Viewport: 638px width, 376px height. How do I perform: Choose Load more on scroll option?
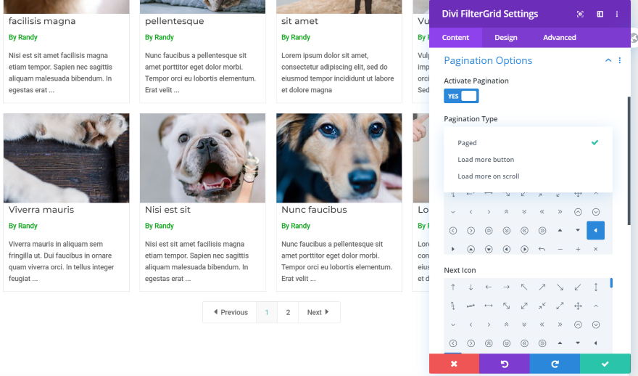coord(528,176)
